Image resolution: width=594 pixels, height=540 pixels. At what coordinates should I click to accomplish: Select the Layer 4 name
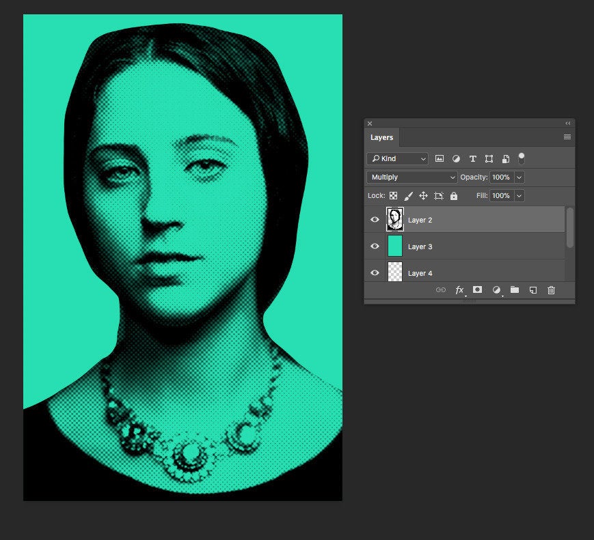(x=420, y=273)
